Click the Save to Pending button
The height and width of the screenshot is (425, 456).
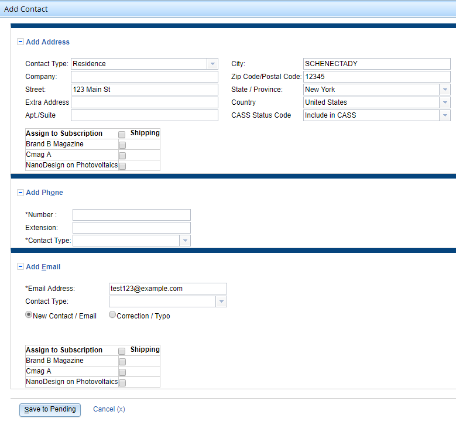tap(50, 410)
